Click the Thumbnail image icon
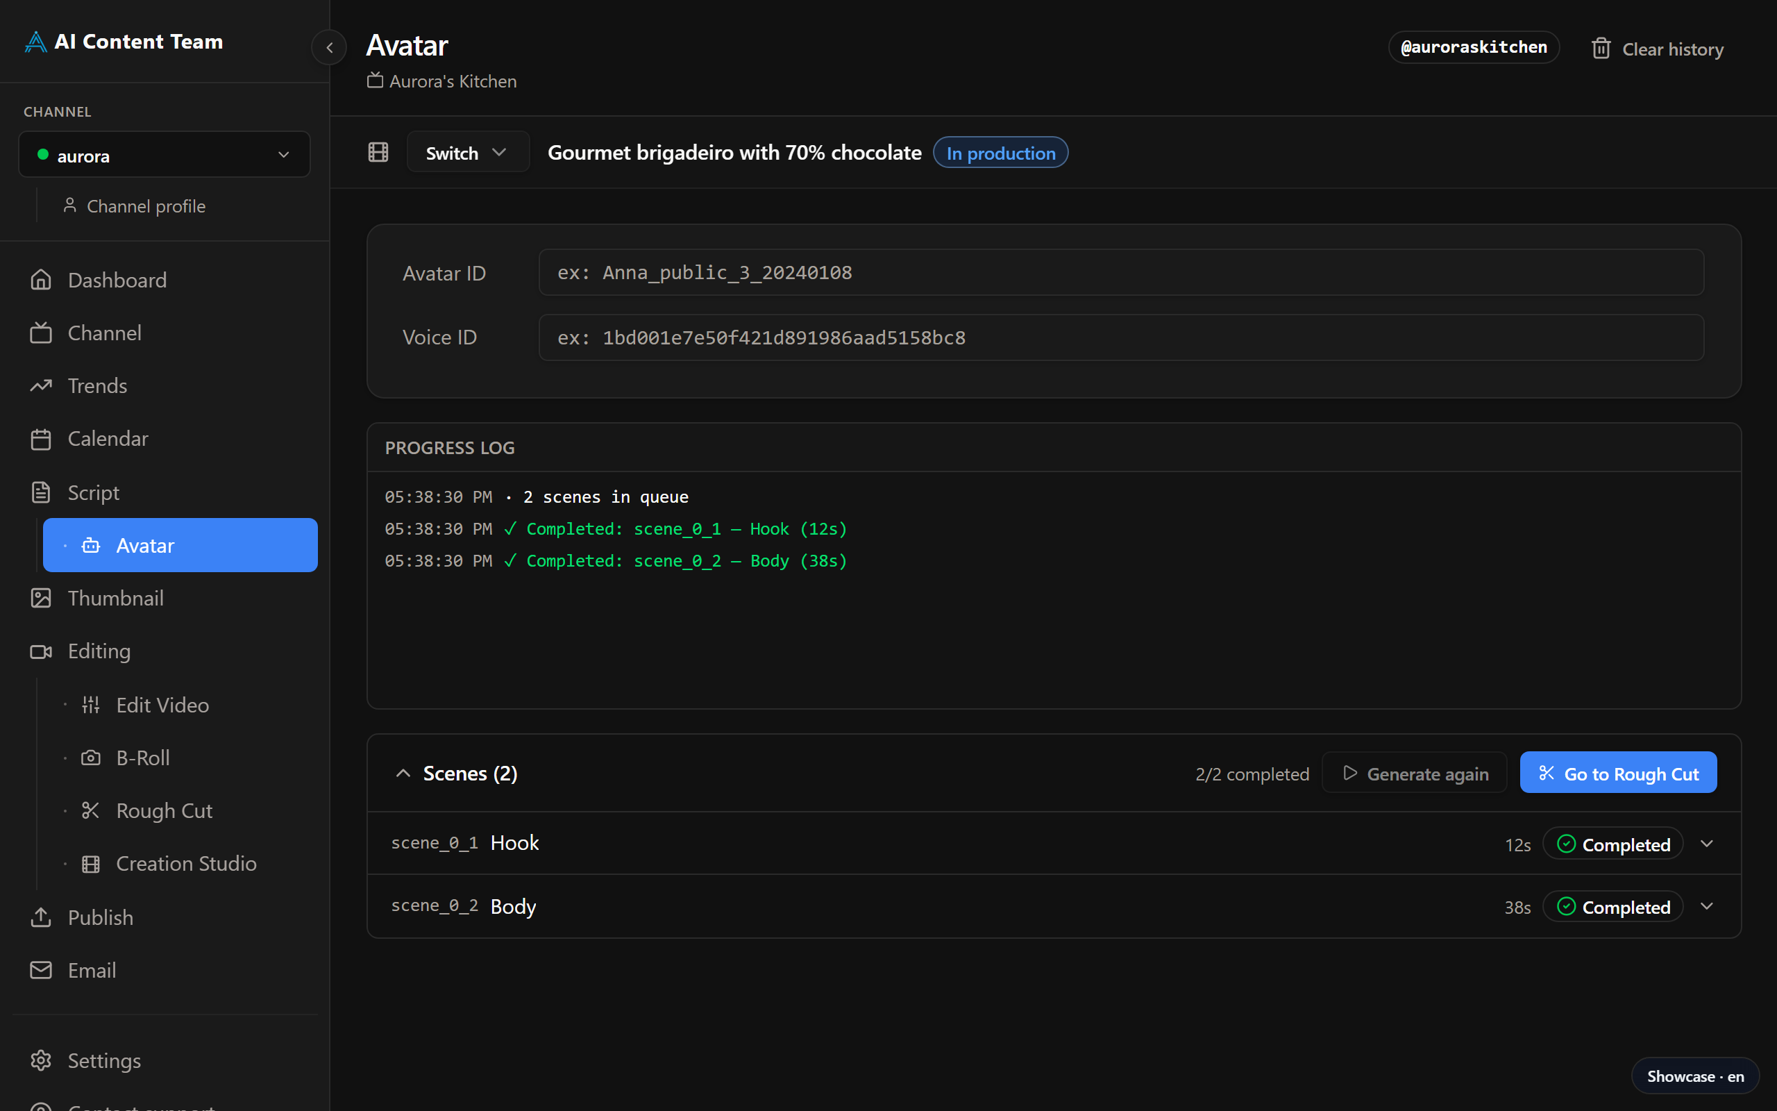 coord(41,598)
